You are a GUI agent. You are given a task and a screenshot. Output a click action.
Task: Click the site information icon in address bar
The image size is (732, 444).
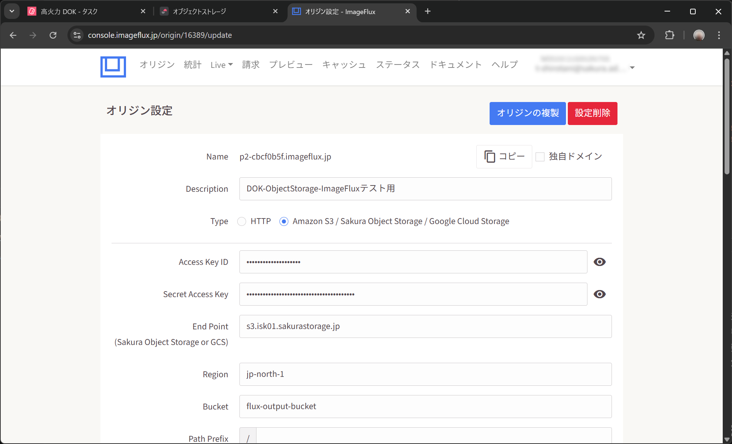(x=77, y=35)
